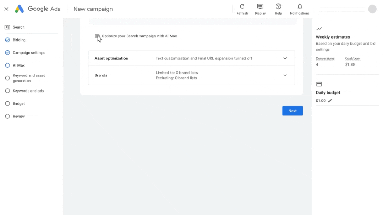This screenshot has height=215, width=383.
Task: Open the Help icon
Action: pos(278,7)
